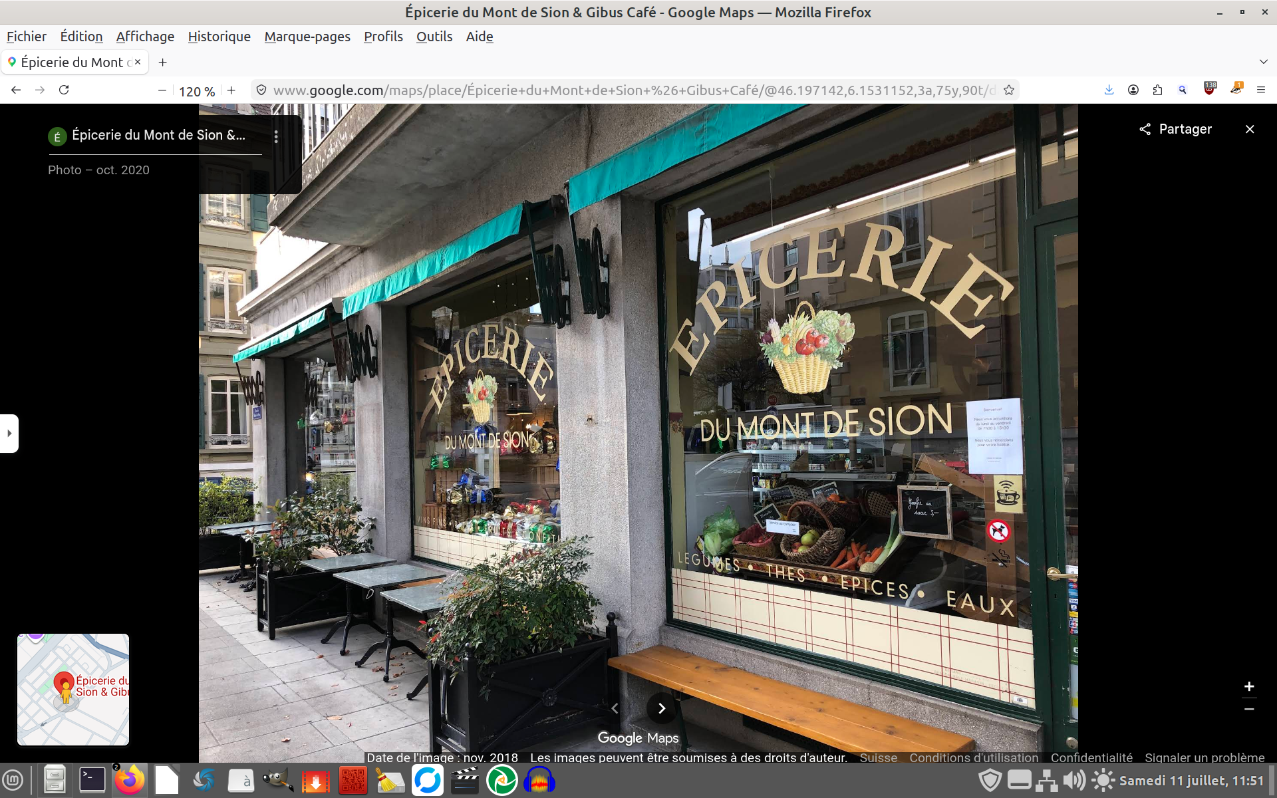Screen dimensions: 1277x798
Task: Decrease the page zoom level
Action: 162,90
